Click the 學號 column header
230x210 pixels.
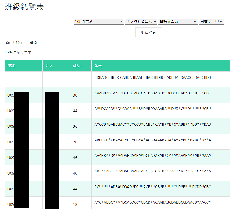[11, 66]
